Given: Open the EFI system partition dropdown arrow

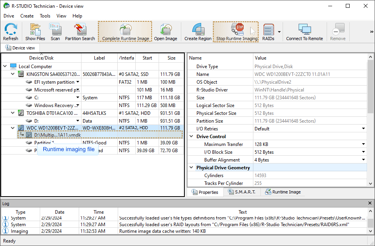Looking at the screenshot, I should (x=78, y=82).
